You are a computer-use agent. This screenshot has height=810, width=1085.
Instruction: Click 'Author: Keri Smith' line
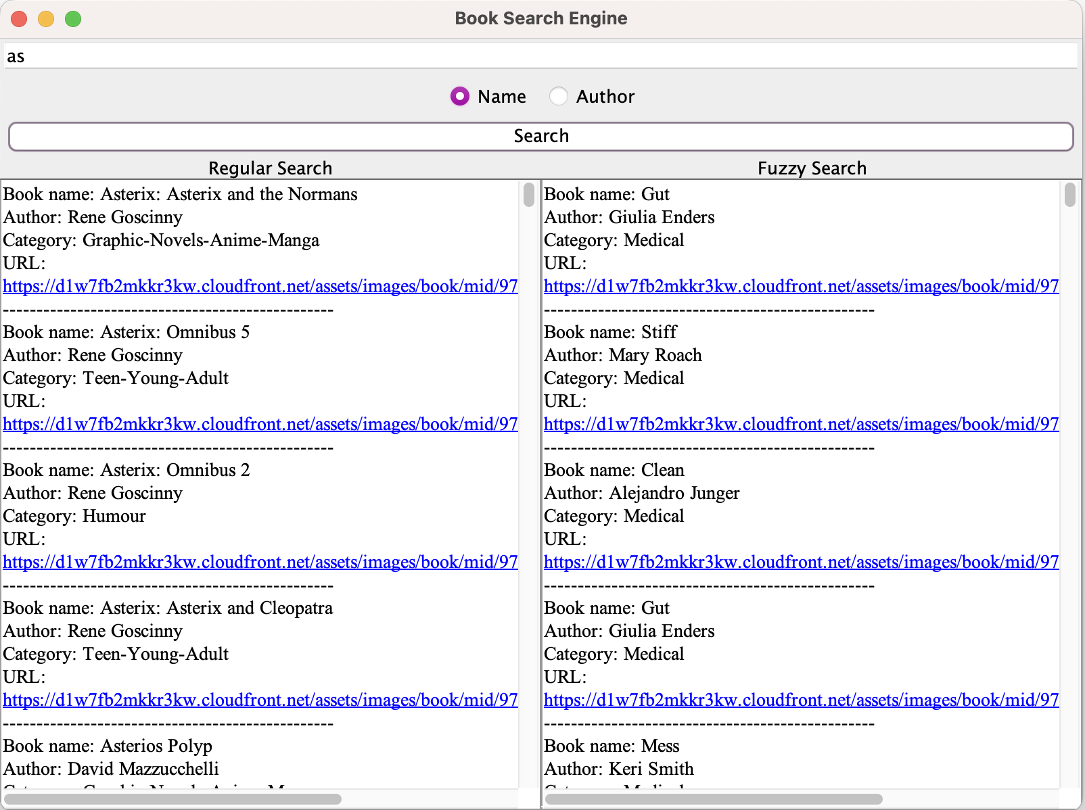619,769
